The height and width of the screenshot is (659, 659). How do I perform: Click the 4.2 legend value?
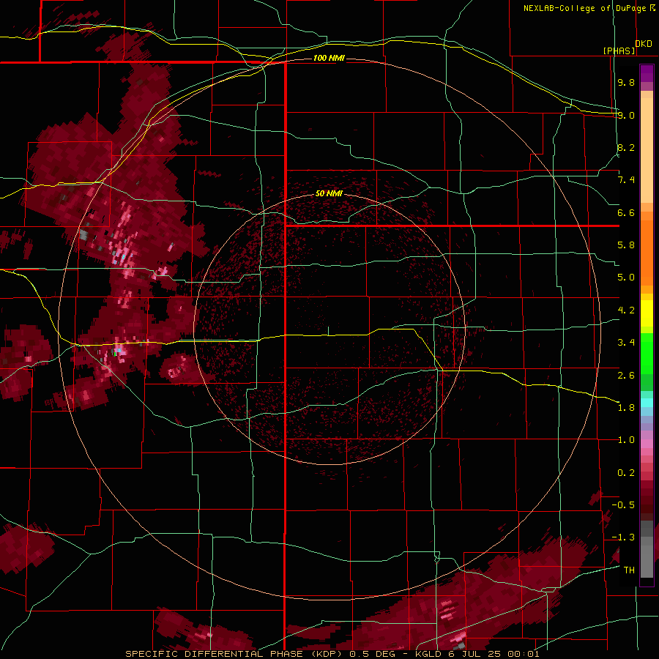(626, 310)
